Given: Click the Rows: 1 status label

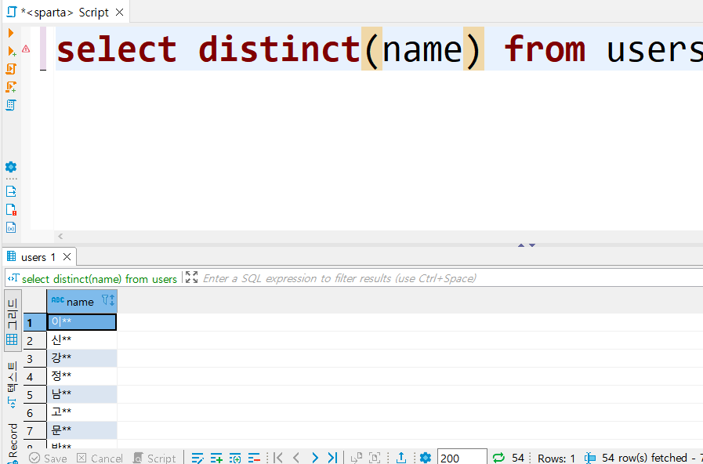Looking at the screenshot, I should (x=556, y=459).
